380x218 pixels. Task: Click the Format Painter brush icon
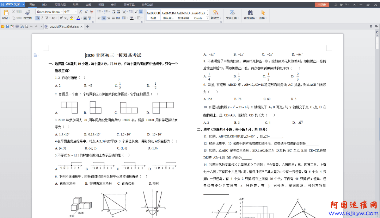(x=27, y=13)
